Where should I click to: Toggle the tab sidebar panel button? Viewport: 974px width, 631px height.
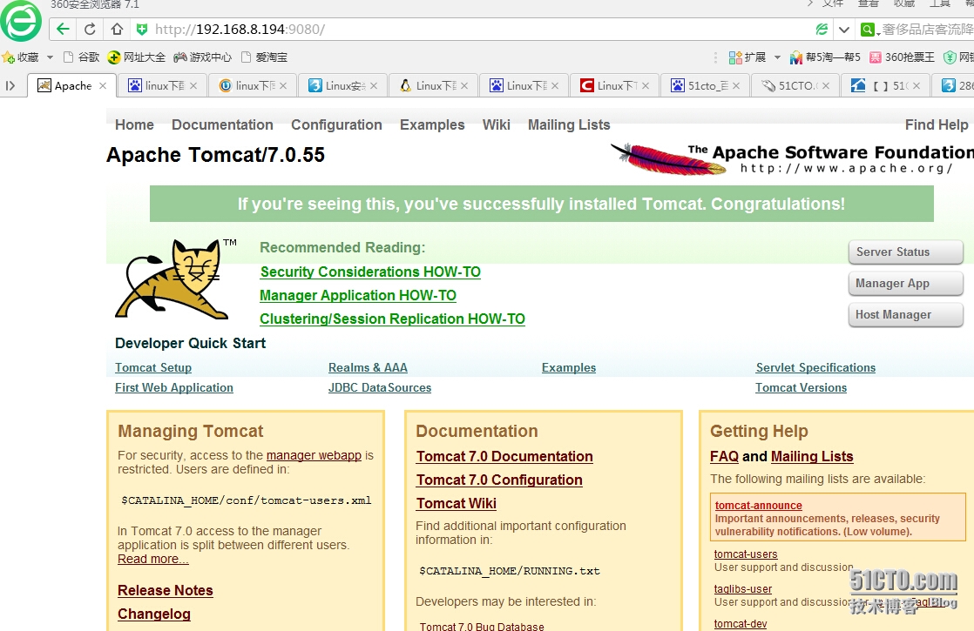pyautogui.click(x=10, y=85)
